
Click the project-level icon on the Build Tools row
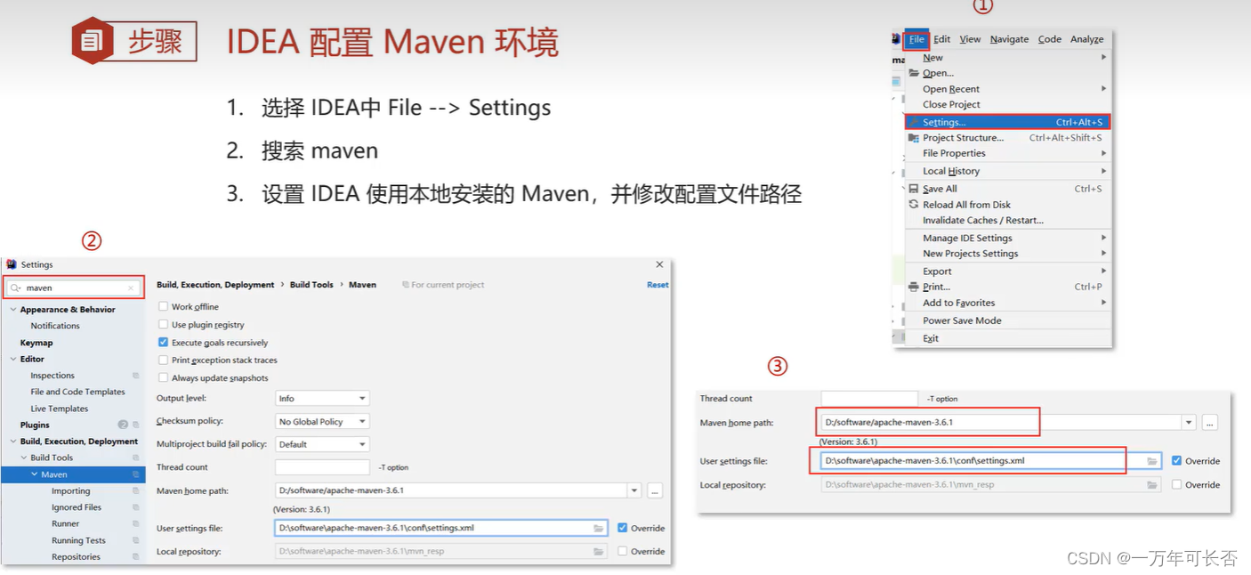pos(136,458)
